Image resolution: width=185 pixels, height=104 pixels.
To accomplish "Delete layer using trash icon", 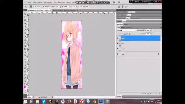I will [159, 94].
